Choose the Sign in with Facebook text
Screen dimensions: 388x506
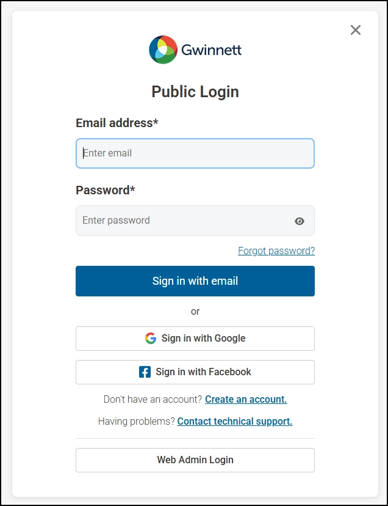click(x=203, y=372)
